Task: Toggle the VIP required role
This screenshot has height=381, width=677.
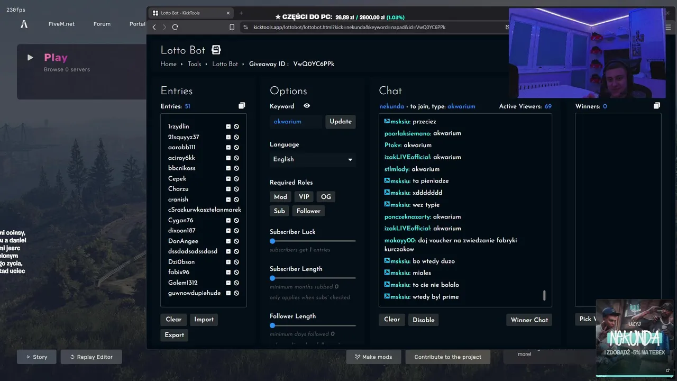Action: click(x=304, y=197)
